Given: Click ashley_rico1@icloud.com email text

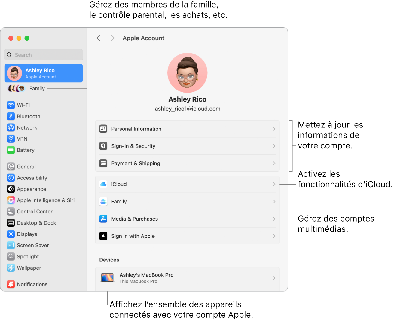Looking at the screenshot, I should (x=188, y=109).
